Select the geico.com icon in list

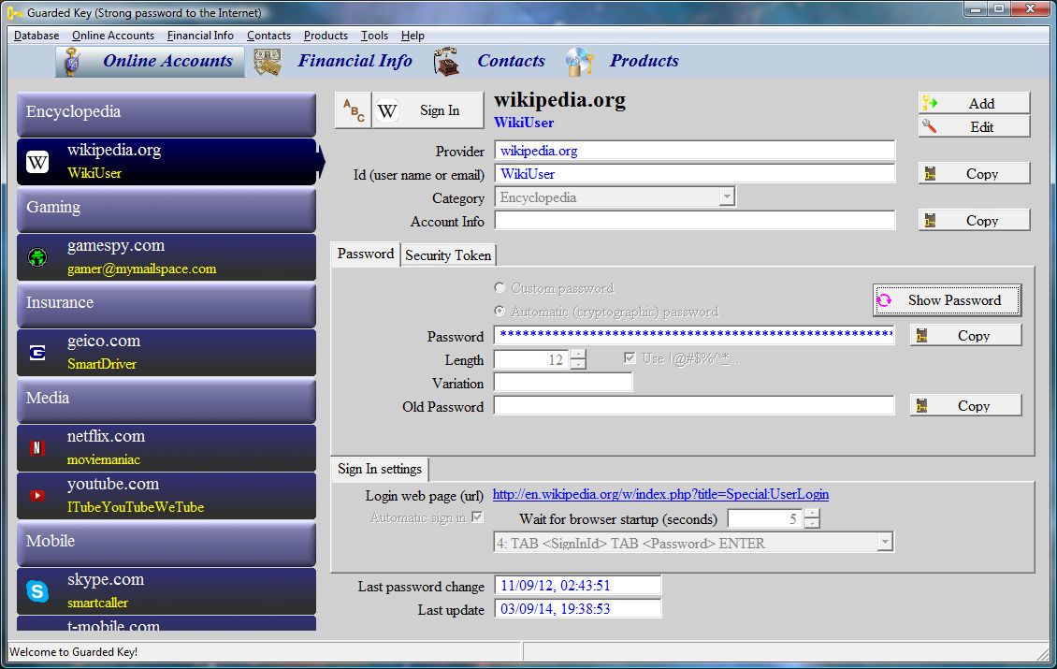pos(37,353)
